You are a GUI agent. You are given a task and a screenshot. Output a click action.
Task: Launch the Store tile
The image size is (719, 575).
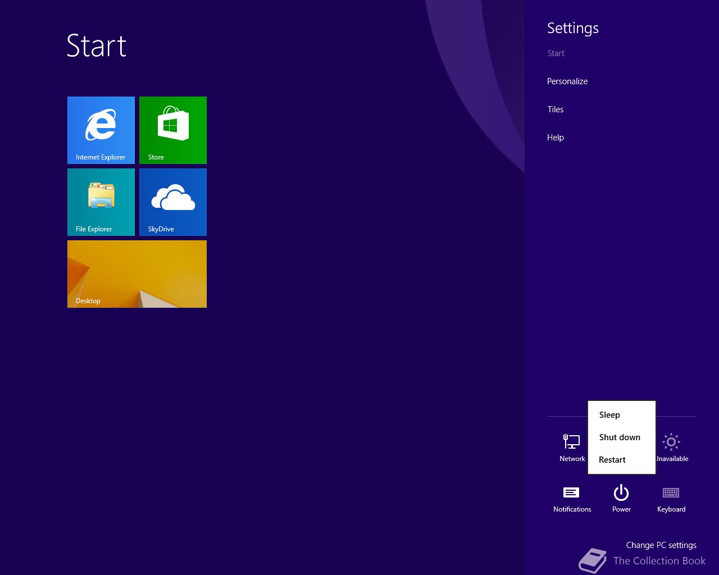click(x=173, y=130)
